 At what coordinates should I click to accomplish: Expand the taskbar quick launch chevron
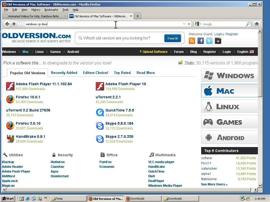45,198
